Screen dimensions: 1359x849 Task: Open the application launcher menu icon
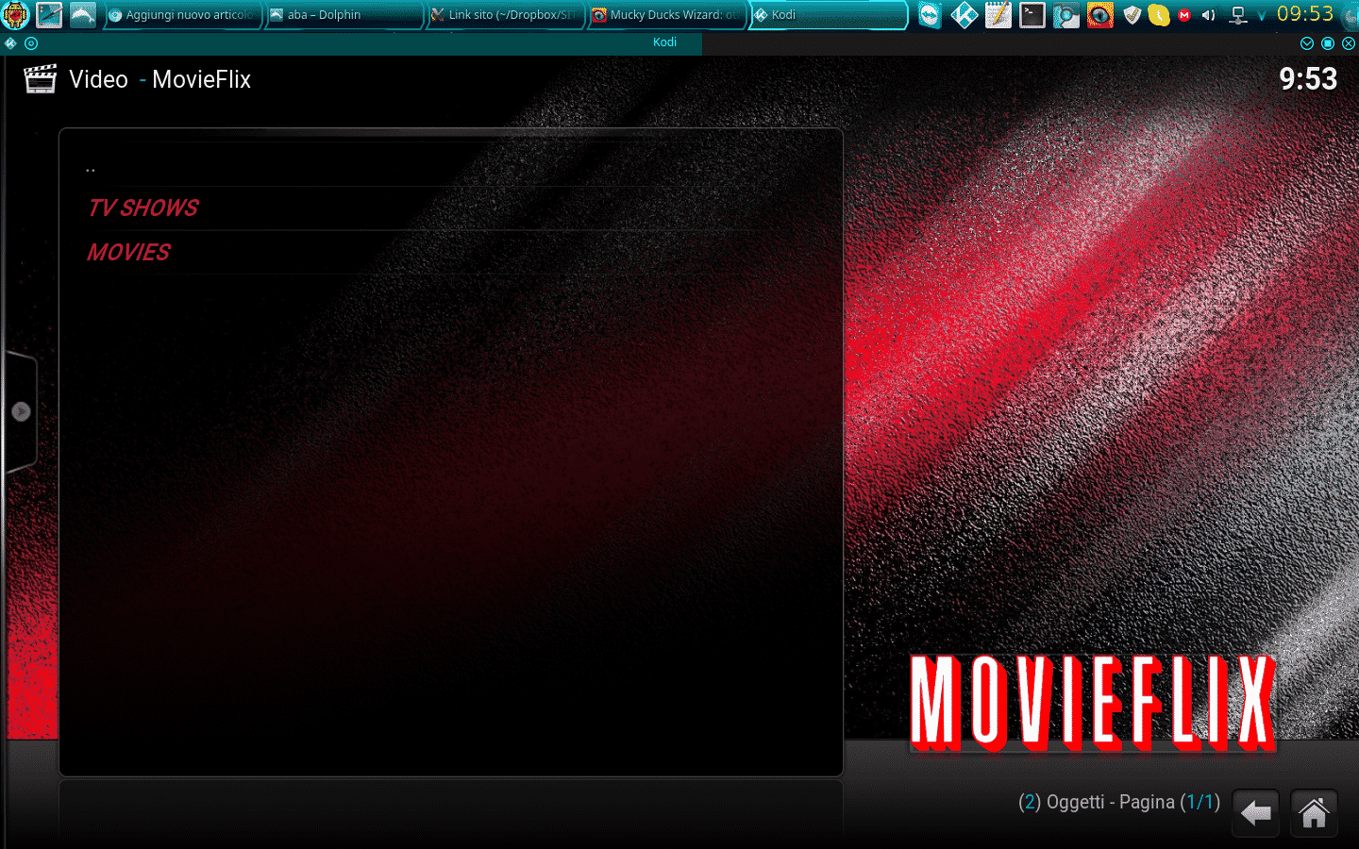click(x=16, y=15)
